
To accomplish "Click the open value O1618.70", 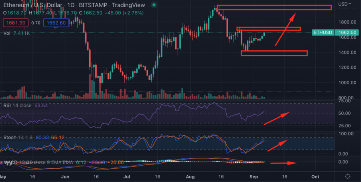I will 15,13.
